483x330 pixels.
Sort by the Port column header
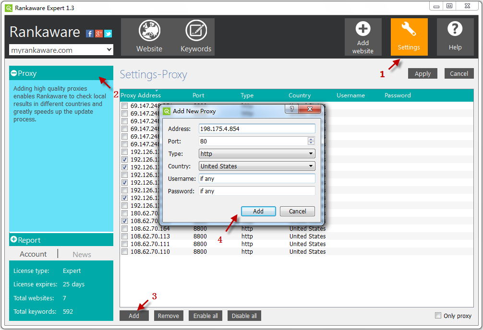[198, 95]
